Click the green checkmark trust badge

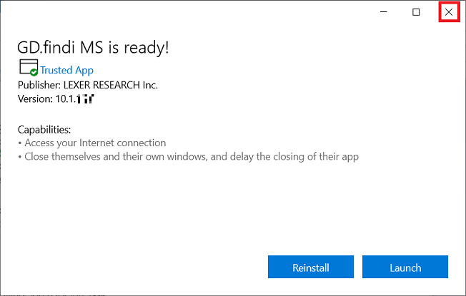[34, 71]
